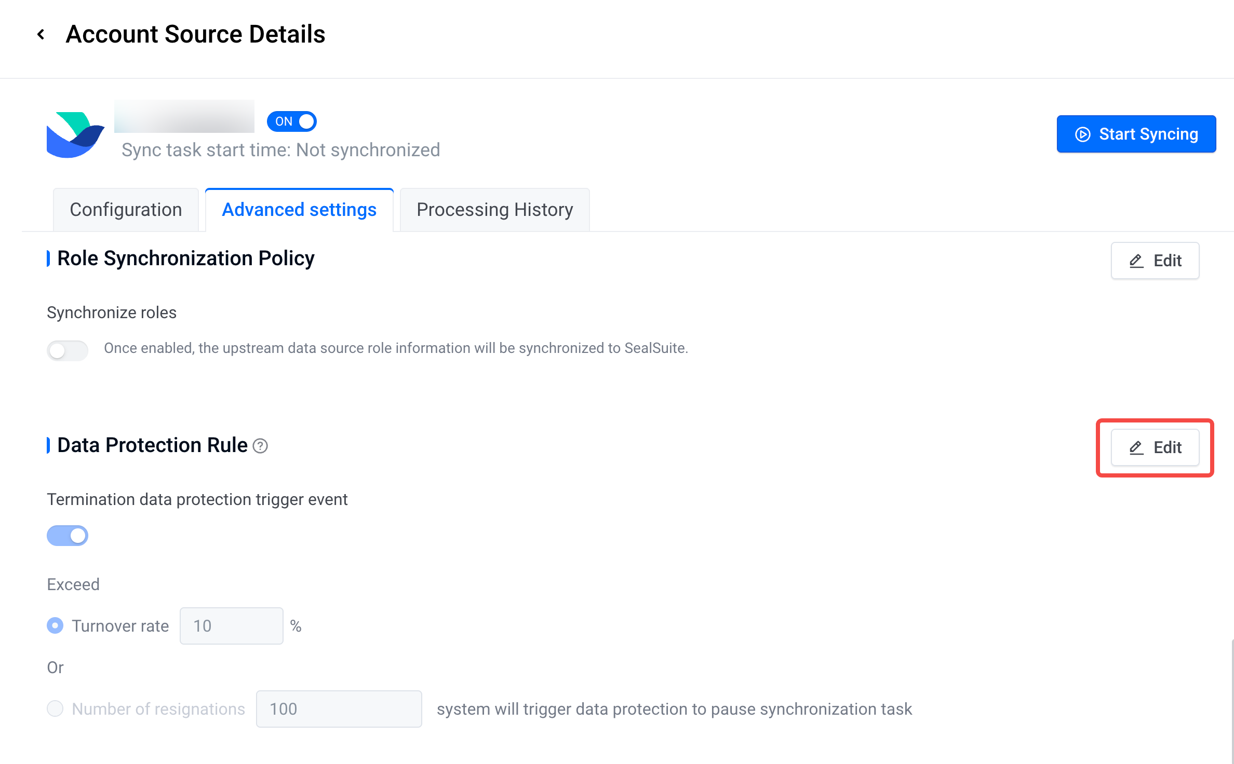
Task: Click the Number of resignations input field
Action: click(x=339, y=709)
